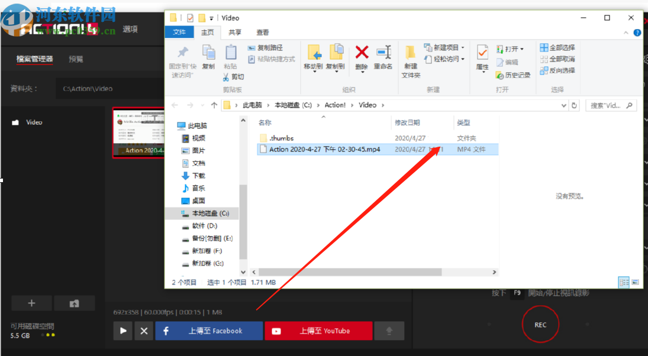Add a folder using the plus icon
The width and height of the screenshot is (648, 356).
coord(31,303)
